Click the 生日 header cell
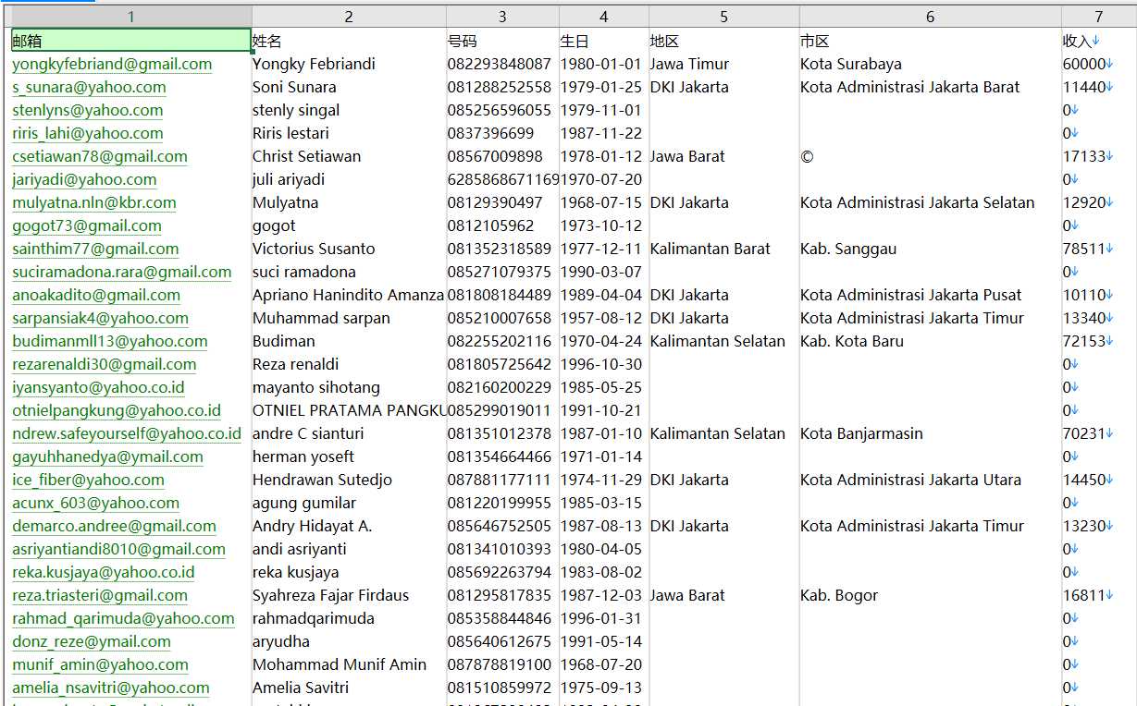 (604, 41)
